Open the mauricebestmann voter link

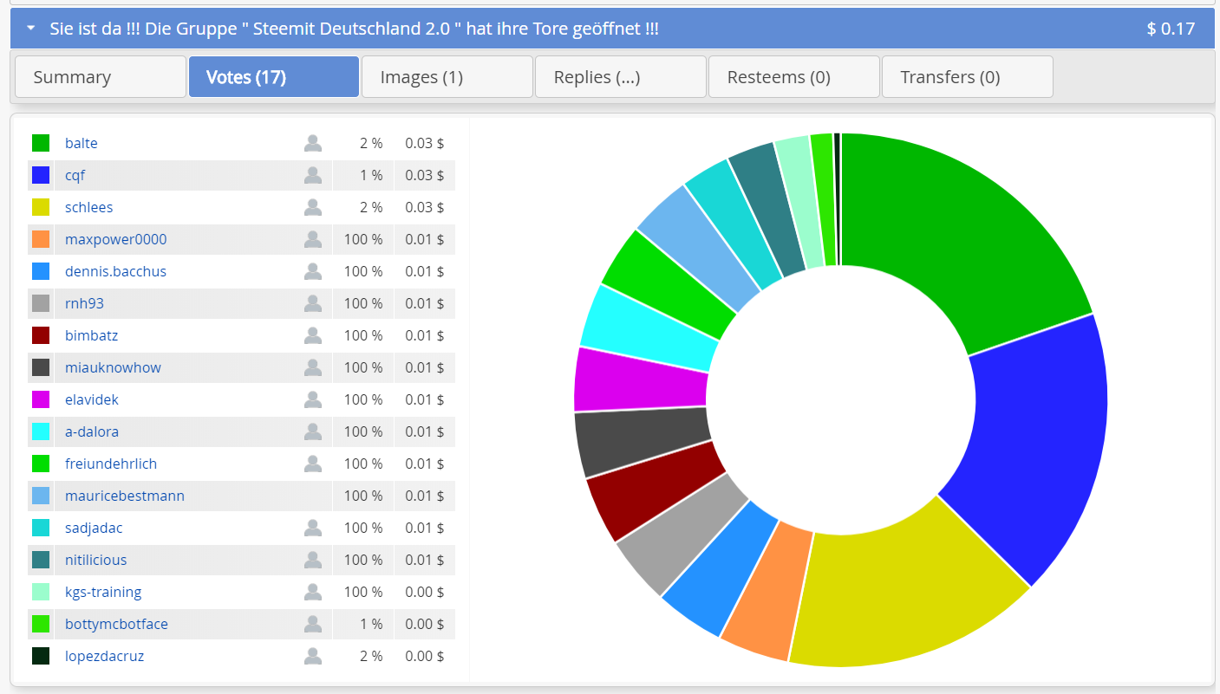(125, 496)
